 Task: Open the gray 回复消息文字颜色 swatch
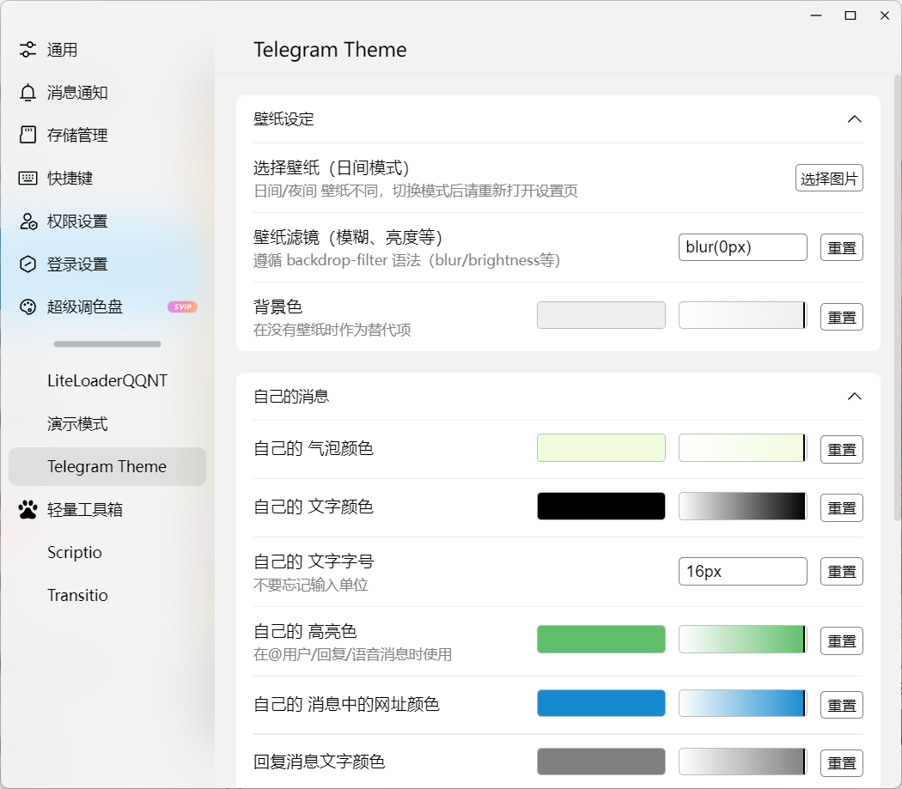pyautogui.click(x=601, y=762)
